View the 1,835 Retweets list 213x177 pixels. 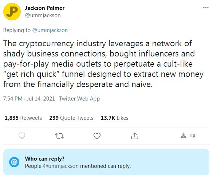(x=23, y=118)
